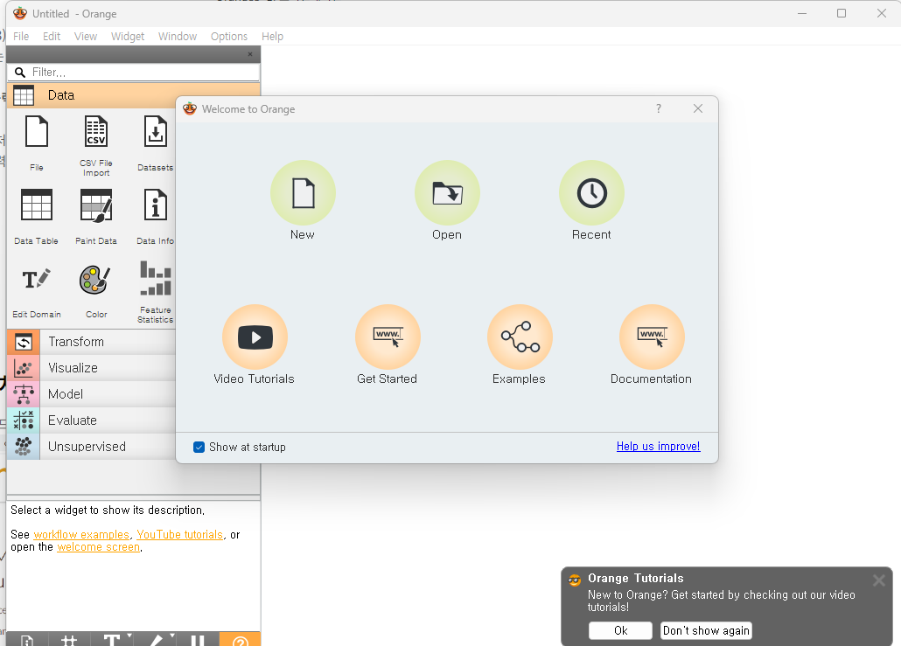This screenshot has height=646, width=901.
Task: Click the Recent workflows icon
Action: click(591, 193)
